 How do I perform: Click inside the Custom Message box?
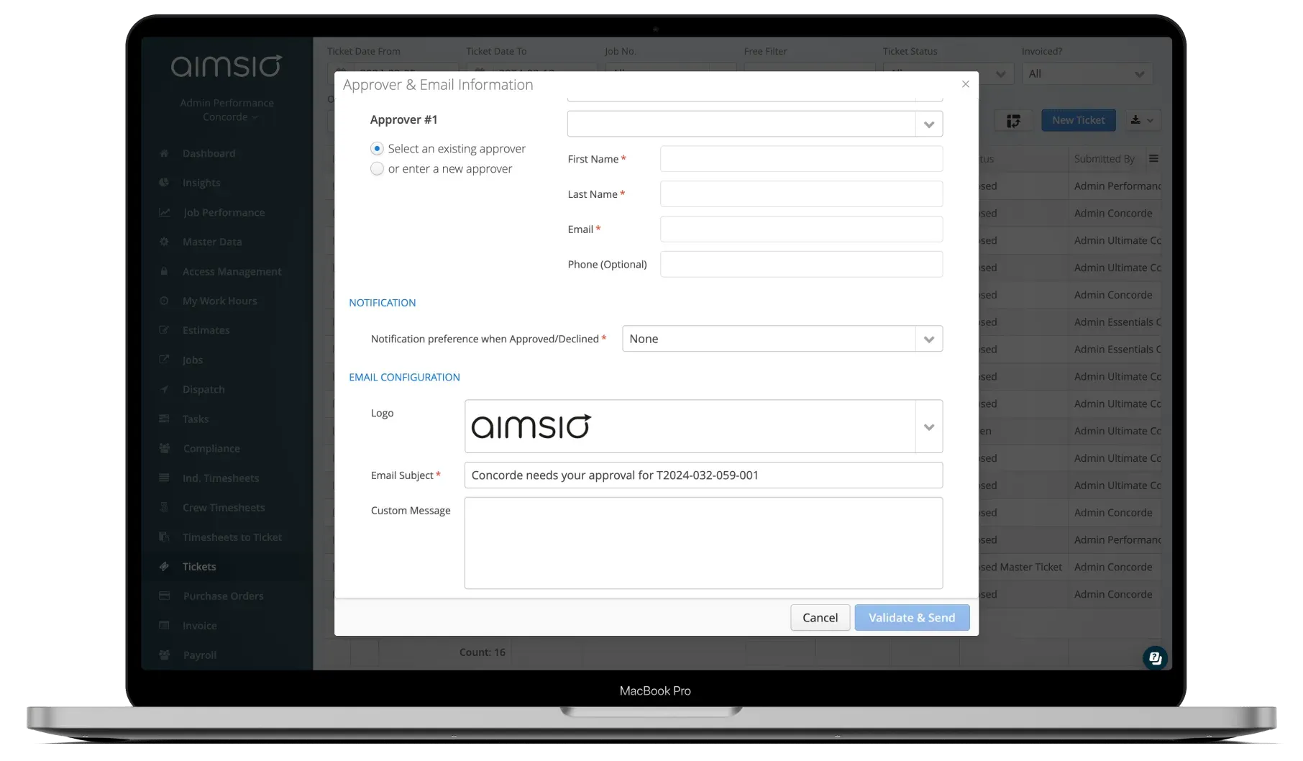coord(703,543)
